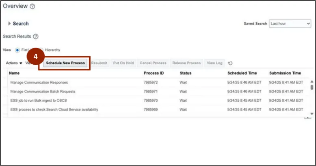Select the Manage Communication Responses row
Image resolution: width=316 pixels, height=166 pixels.
point(39,82)
